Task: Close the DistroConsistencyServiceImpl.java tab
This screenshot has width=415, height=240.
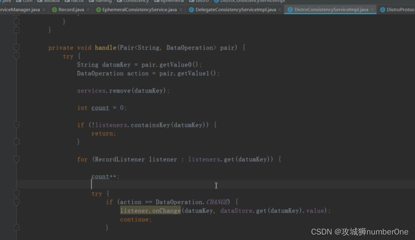Action: (372, 10)
